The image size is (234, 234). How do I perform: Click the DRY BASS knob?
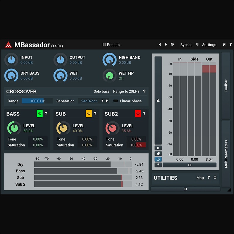(11, 76)
